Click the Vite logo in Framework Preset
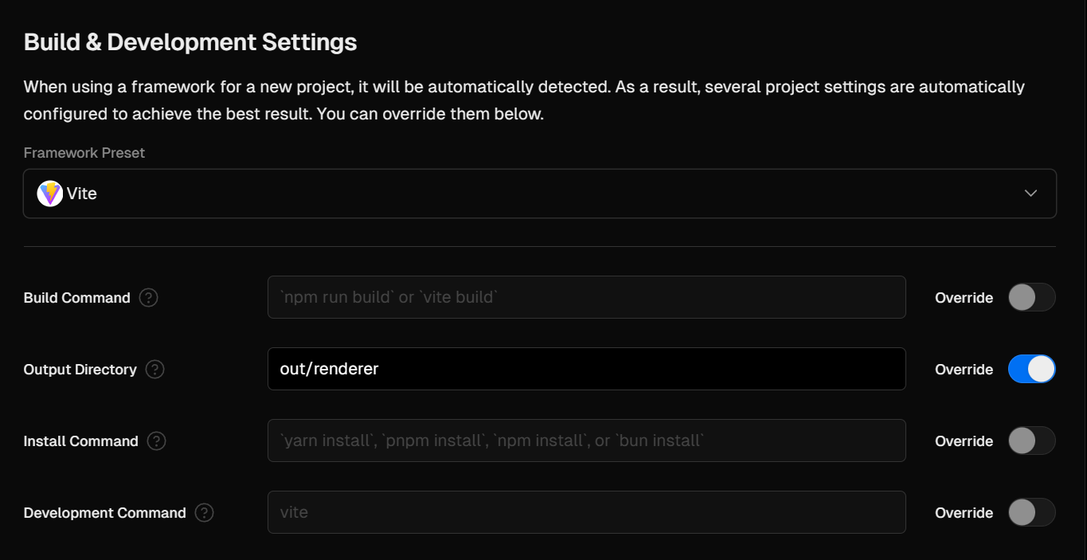The width and height of the screenshot is (1087, 560). [x=50, y=194]
